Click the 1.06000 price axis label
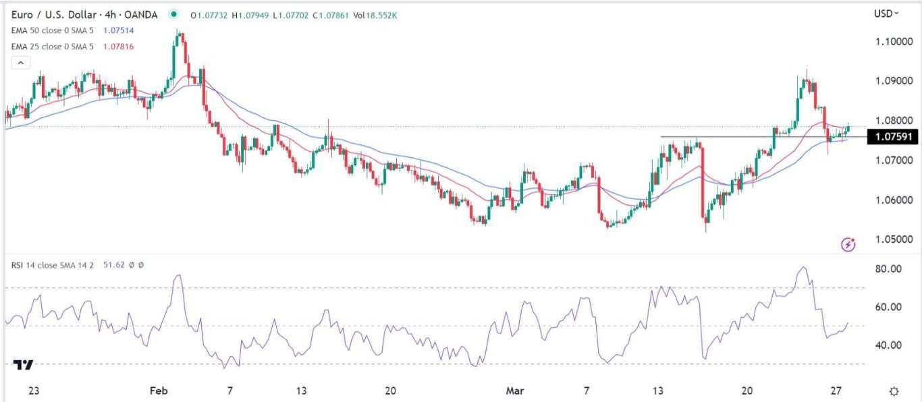The image size is (922, 402). tap(893, 200)
